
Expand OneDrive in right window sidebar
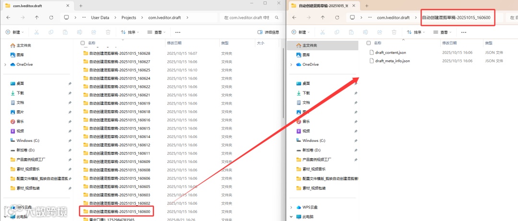(291, 64)
